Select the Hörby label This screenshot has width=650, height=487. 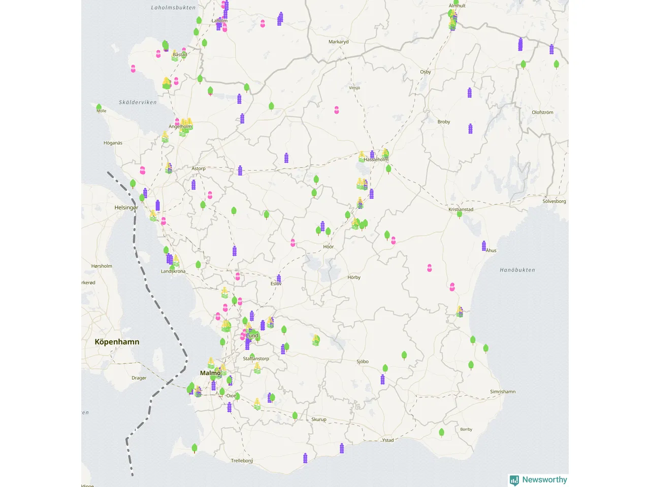click(x=354, y=277)
